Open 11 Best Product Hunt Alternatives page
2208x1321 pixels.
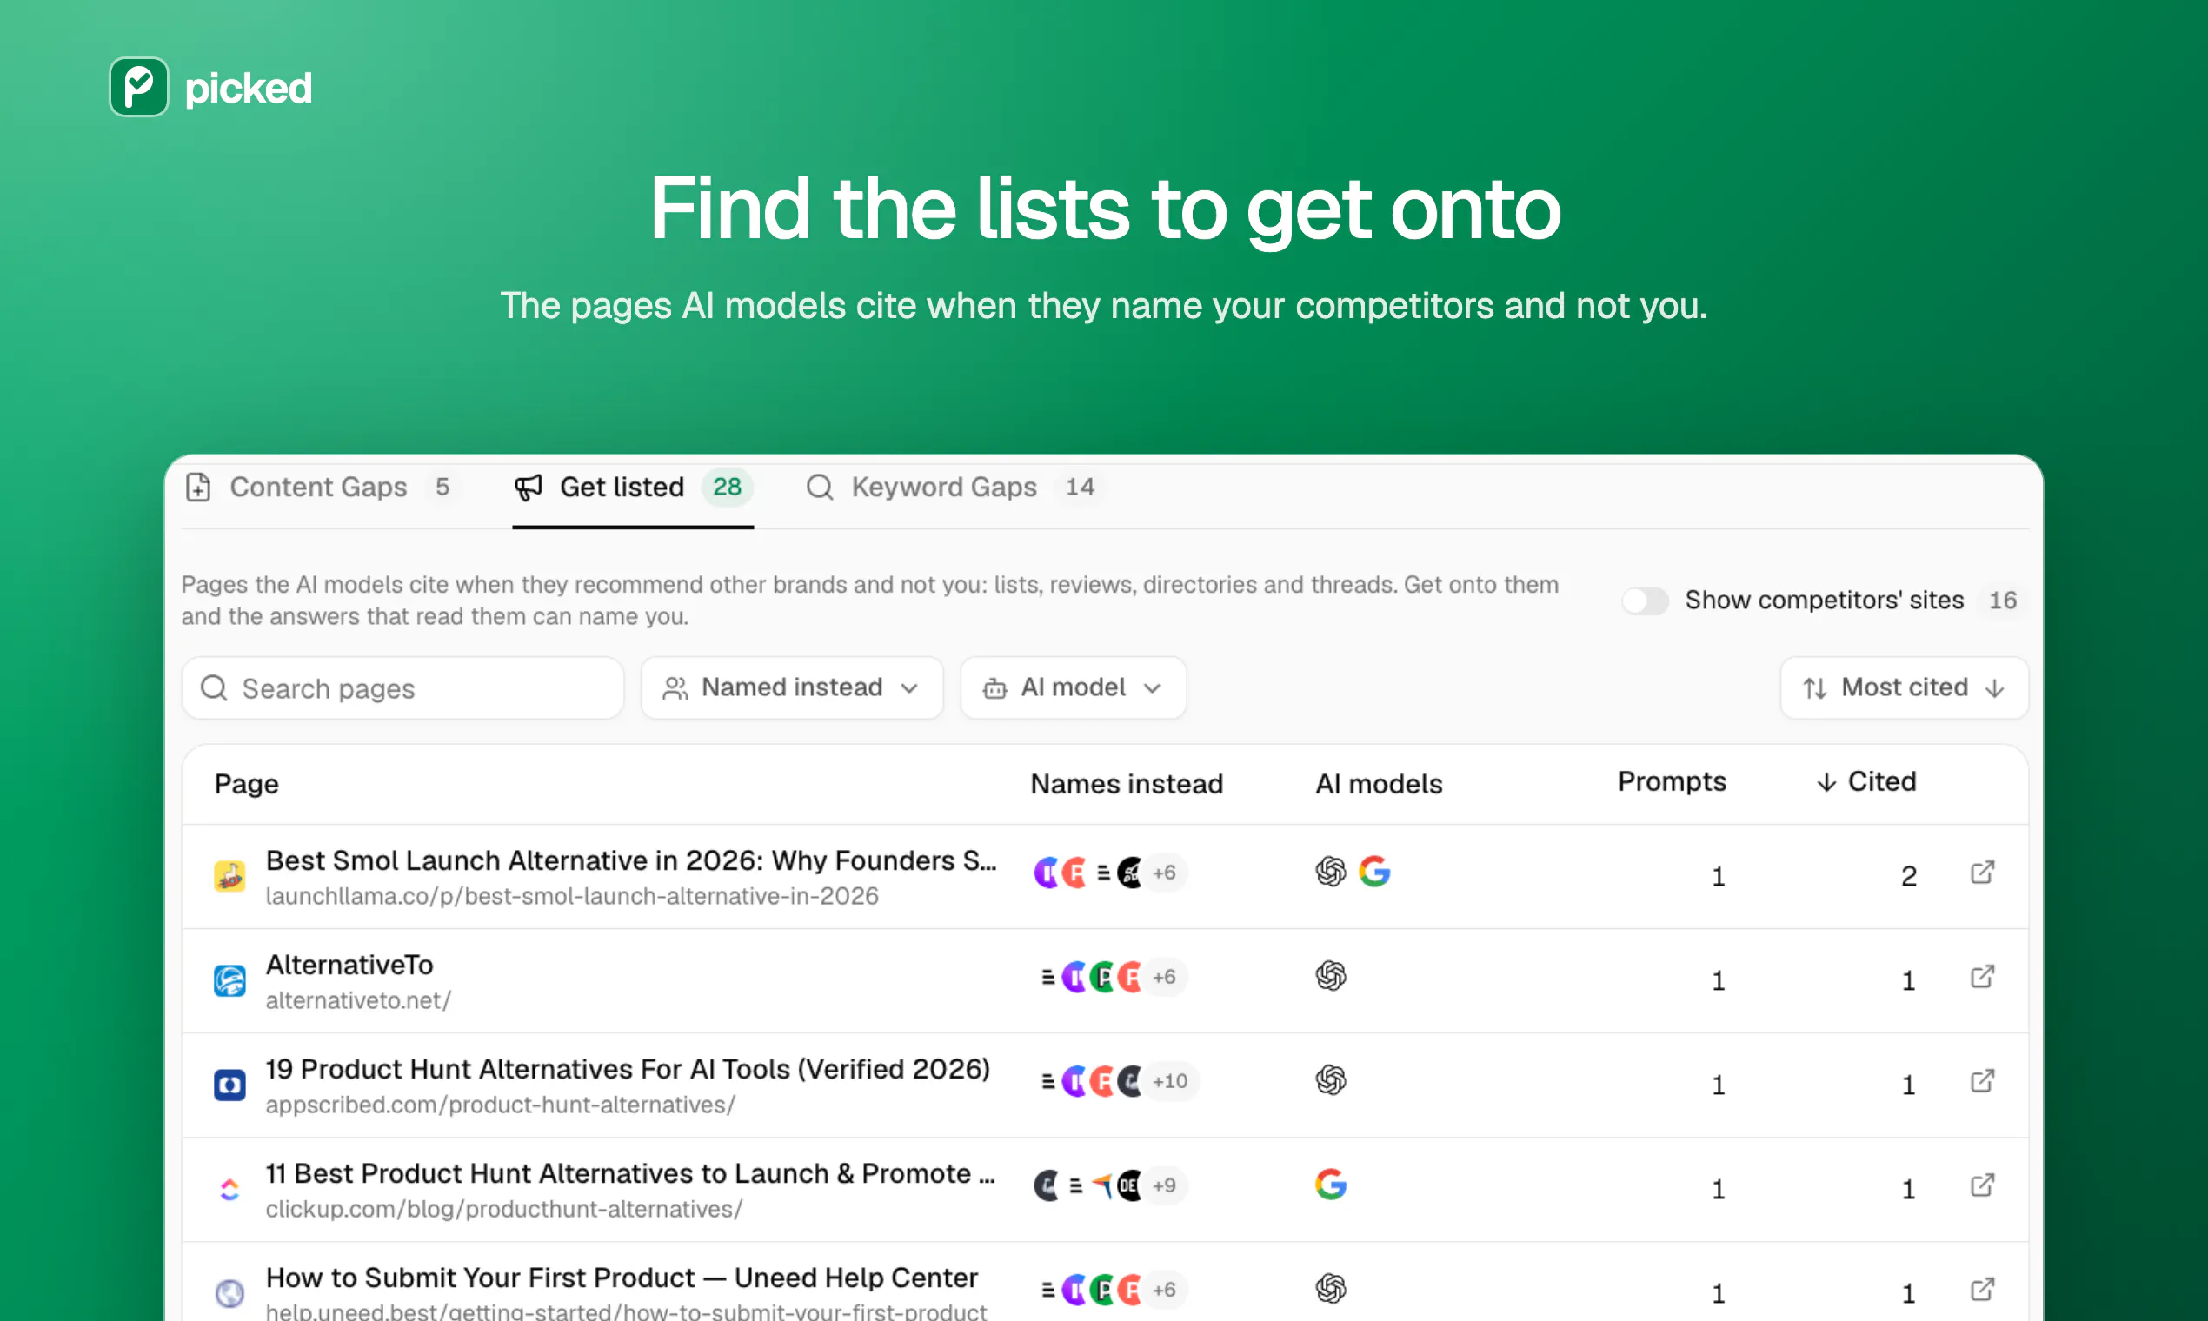pyautogui.click(x=630, y=1172)
